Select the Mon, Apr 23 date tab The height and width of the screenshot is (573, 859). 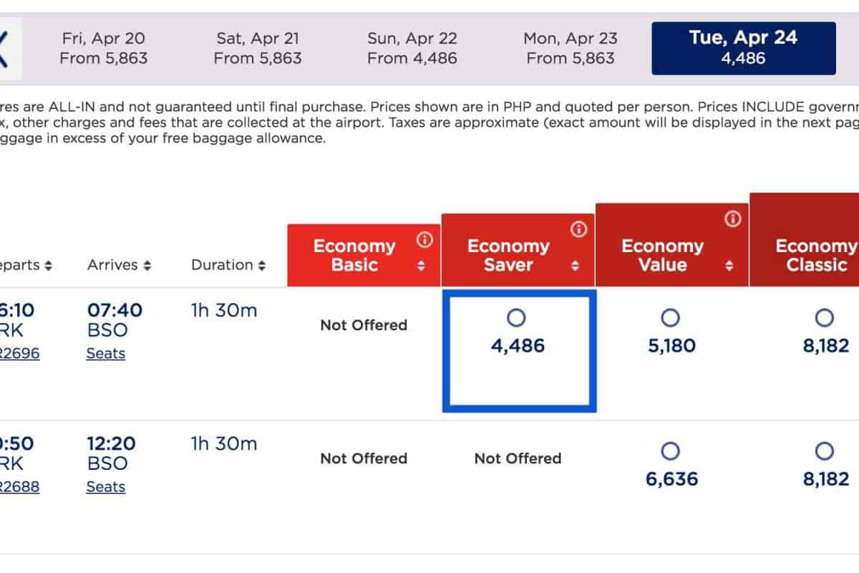coord(571,48)
